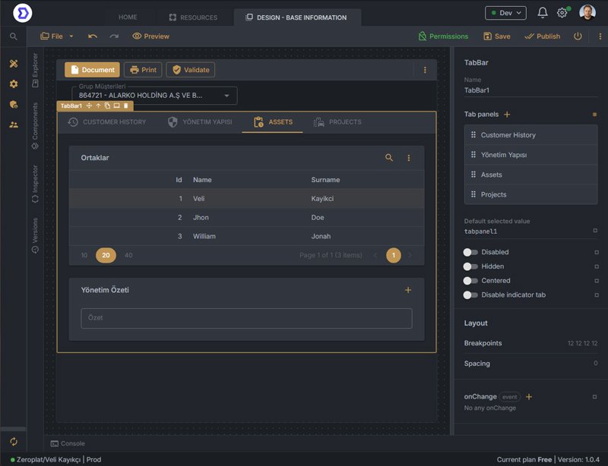Add onChange event plus icon

tap(529, 396)
